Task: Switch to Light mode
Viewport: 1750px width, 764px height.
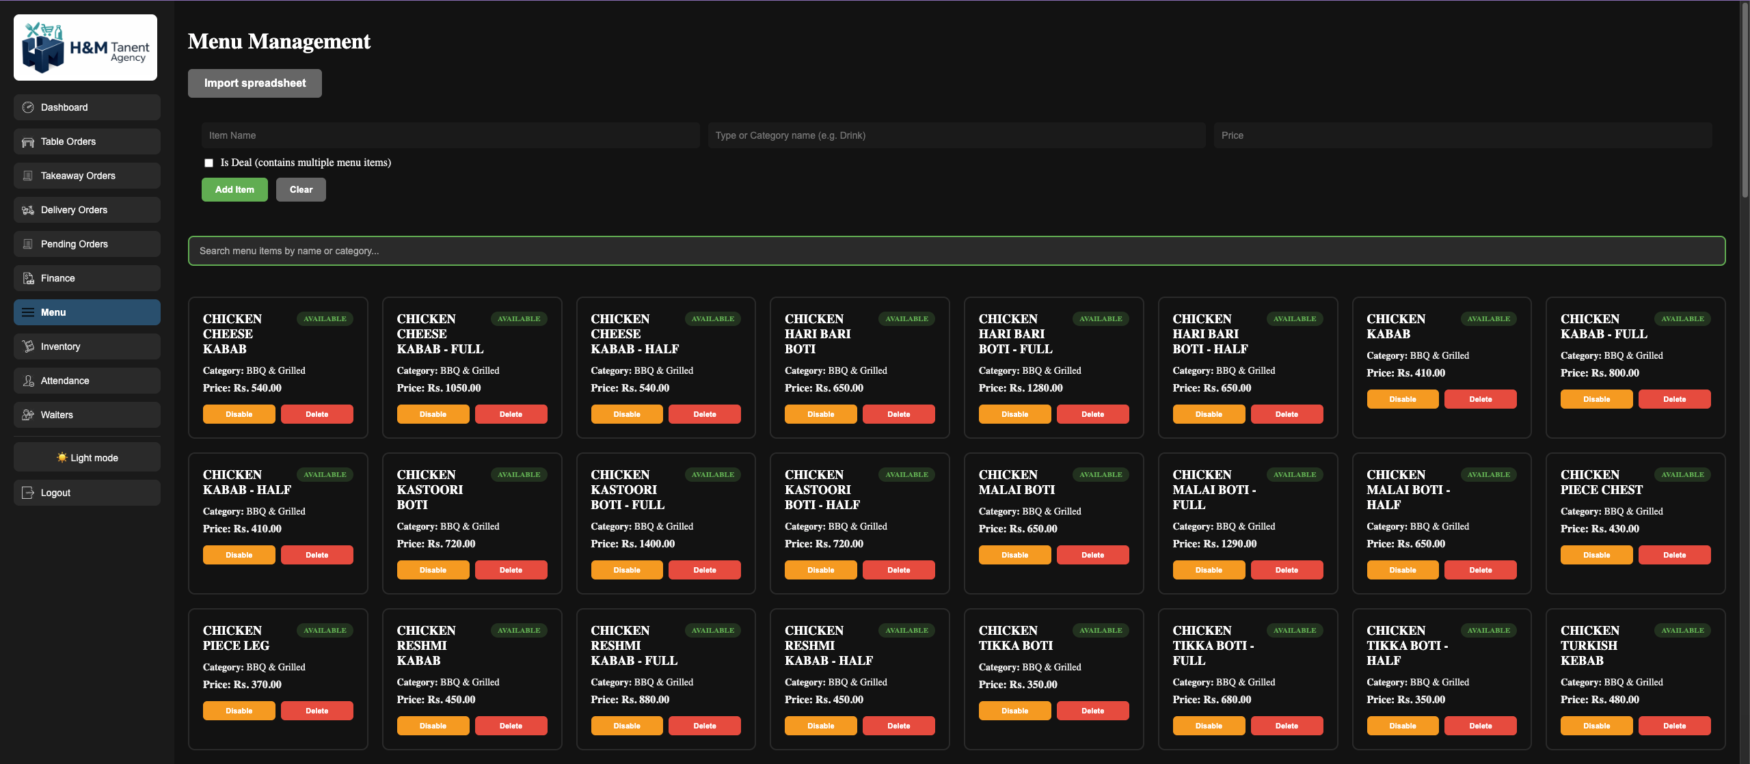Action: coord(87,458)
